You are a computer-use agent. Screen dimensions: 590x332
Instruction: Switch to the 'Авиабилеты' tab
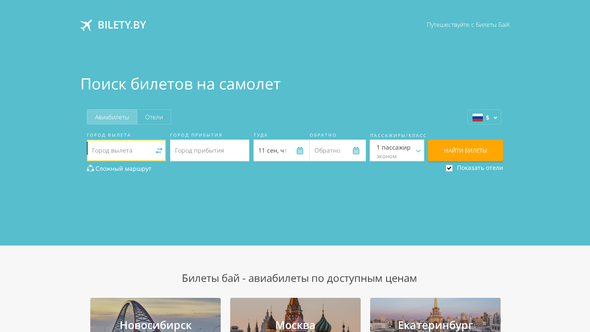[x=112, y=117]
